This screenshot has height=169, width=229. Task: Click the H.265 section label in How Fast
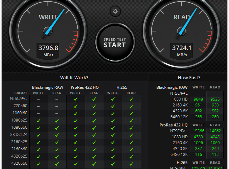[x=182, y=162]
